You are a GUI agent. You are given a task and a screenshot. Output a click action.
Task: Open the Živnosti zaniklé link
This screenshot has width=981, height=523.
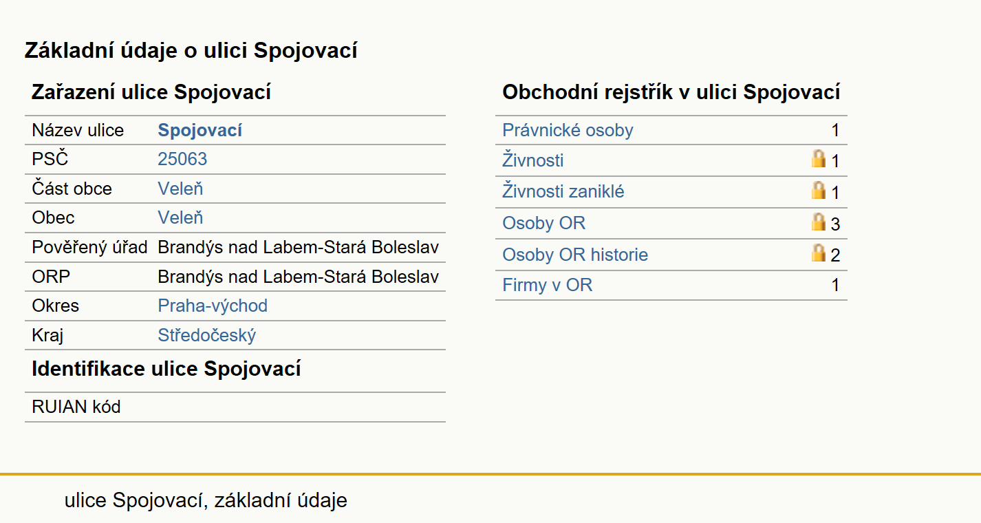(563, 191)
